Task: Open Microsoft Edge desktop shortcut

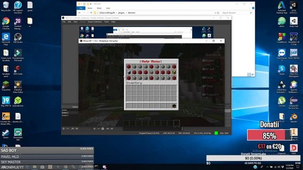Action: coord(6,39)
